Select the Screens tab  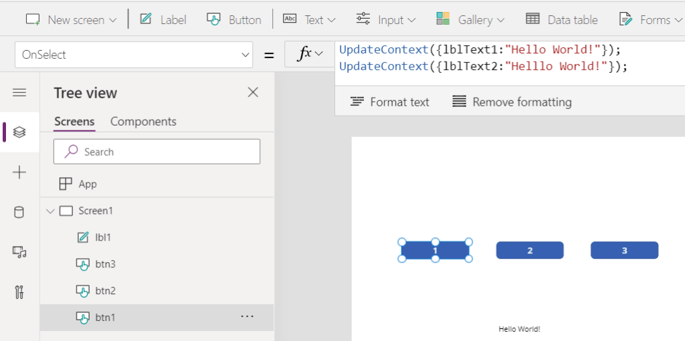click(x=74, y=121)
